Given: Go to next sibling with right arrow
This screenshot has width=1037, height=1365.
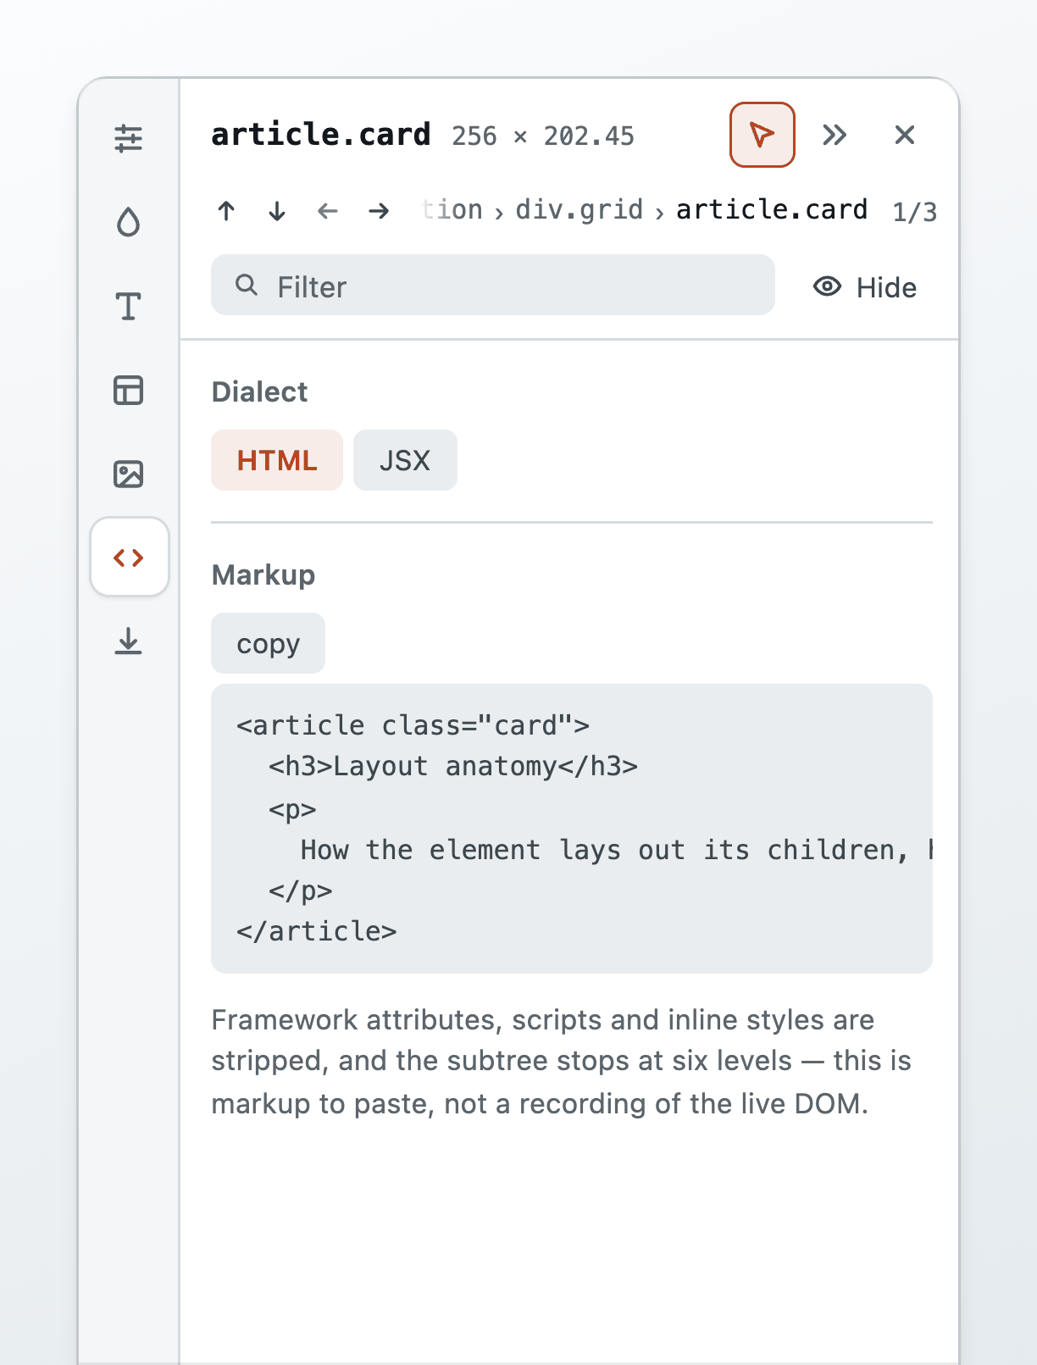Looking at the screenshot, I should [379, 210].
